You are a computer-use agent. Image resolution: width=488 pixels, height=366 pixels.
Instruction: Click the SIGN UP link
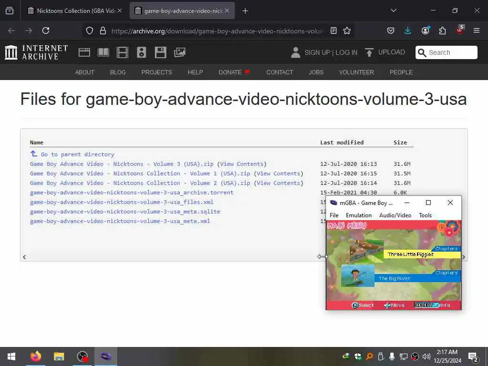pyautogui.click(x=317, y=52)
